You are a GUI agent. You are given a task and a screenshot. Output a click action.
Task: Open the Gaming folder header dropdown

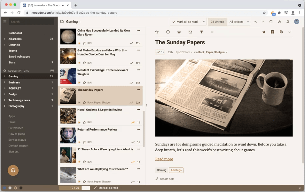73,22
